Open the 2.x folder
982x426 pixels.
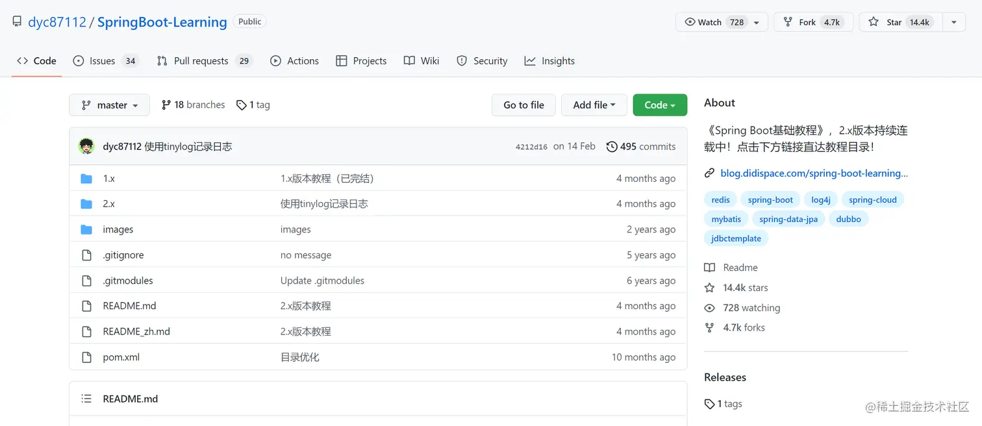[108, 204]
